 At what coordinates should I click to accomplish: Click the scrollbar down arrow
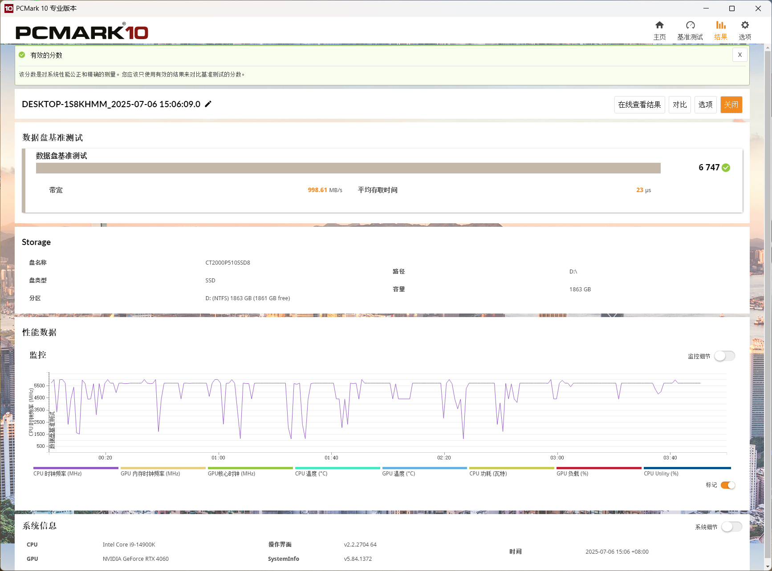768,567
